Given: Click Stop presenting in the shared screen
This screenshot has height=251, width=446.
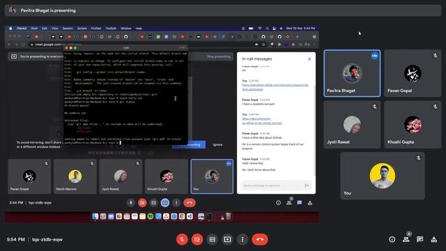Looking at the screenshot, I should [218, 56].
